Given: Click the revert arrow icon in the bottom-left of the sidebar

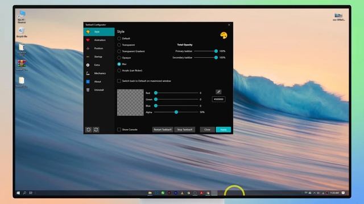Looking at the screenshot, I should click(x=89, y=130).
